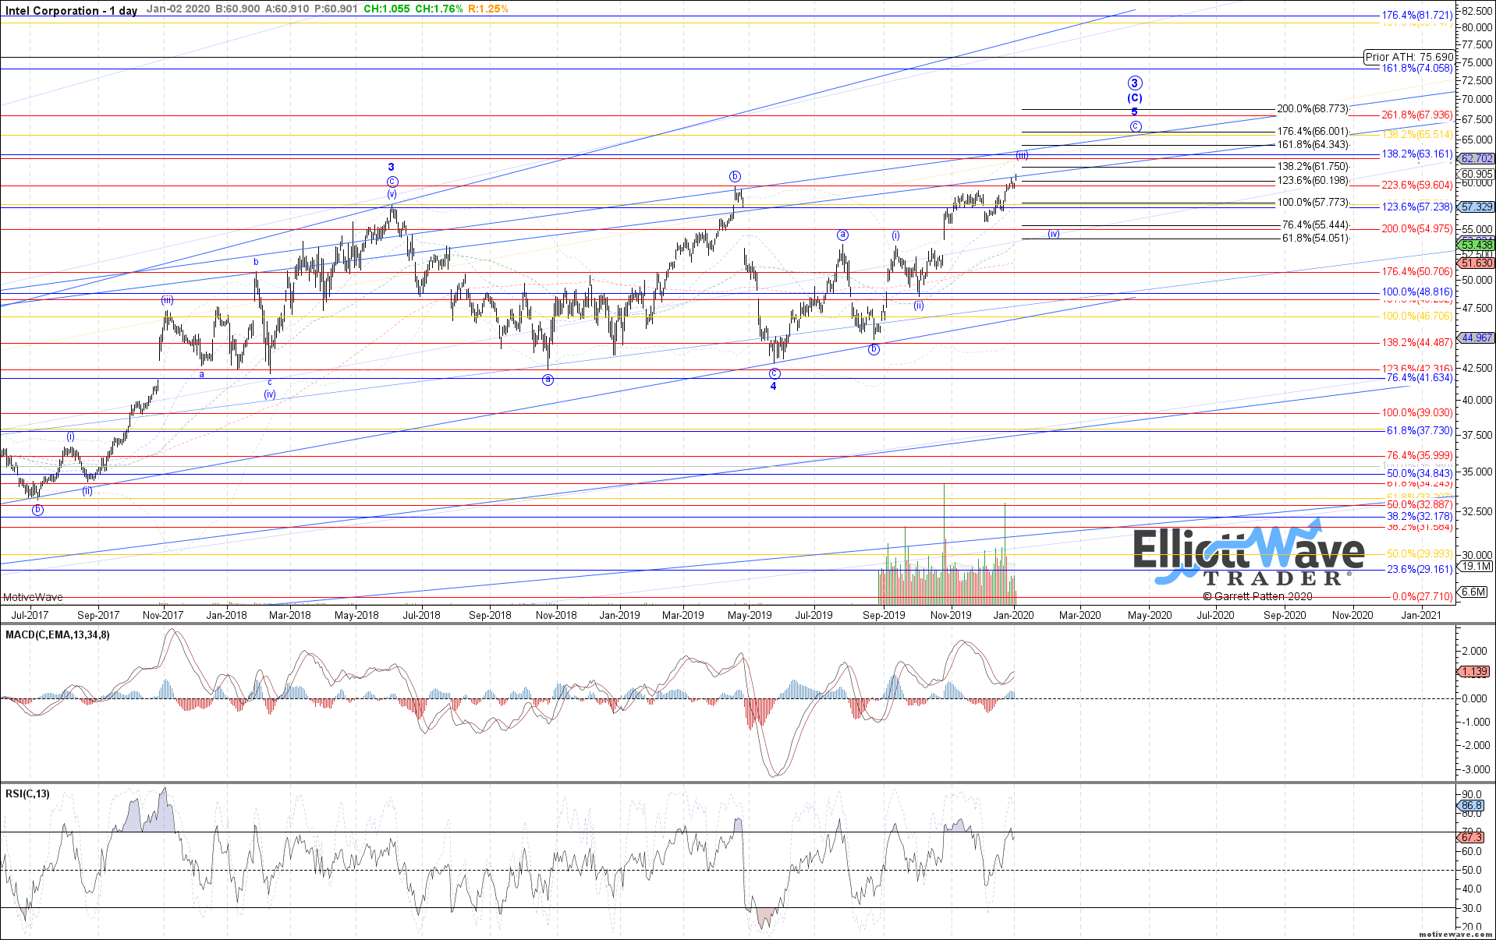The width and height of the screenshot is (1496, 940).
Task: Click the price value "P:60.901"
Action: [x=335, y=9]
